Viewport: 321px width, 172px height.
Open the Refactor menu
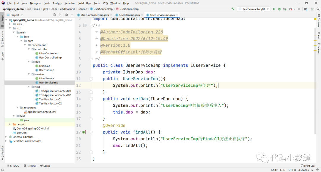coord(70,3)
